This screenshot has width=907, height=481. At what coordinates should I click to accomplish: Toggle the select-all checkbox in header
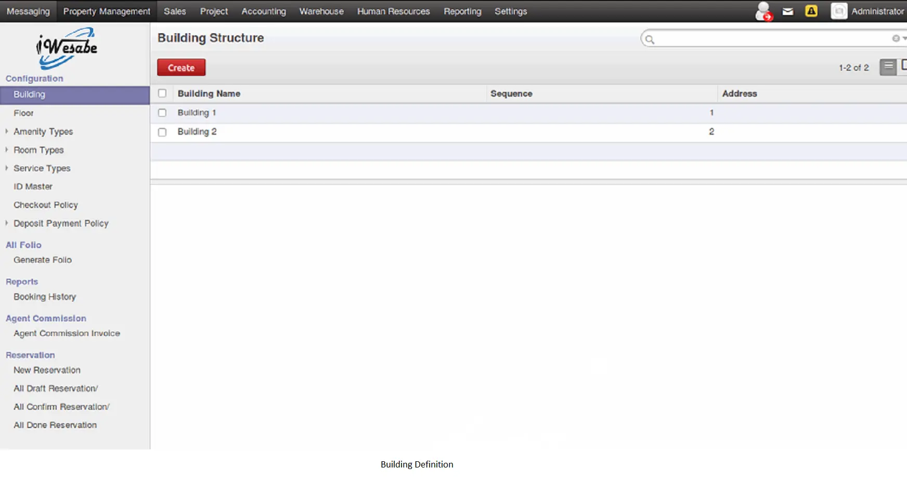tap(162, 94)
